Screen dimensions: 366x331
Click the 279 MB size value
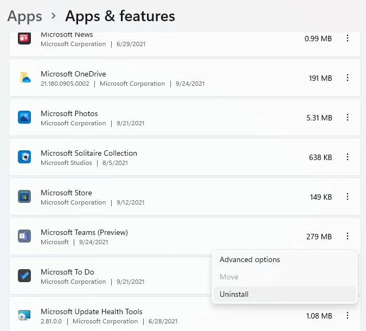(319, 237)
